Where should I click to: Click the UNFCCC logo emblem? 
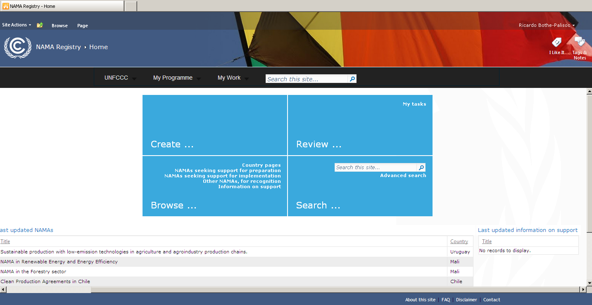click(17, 47)
